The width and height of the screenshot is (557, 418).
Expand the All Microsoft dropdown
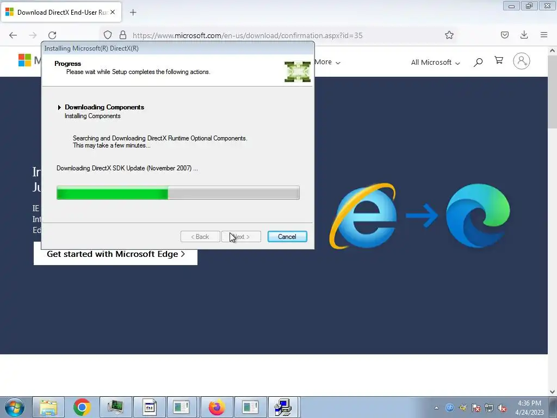pyautogui.click(x=435, y=62)
